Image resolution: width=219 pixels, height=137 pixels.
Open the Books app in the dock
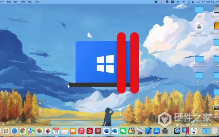click(x=73, y=131)
